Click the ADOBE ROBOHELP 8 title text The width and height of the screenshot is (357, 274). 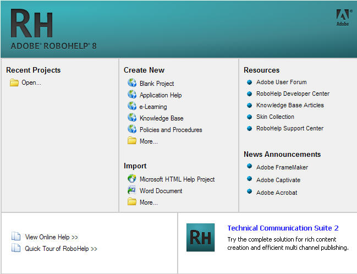(x=53, y=46)
